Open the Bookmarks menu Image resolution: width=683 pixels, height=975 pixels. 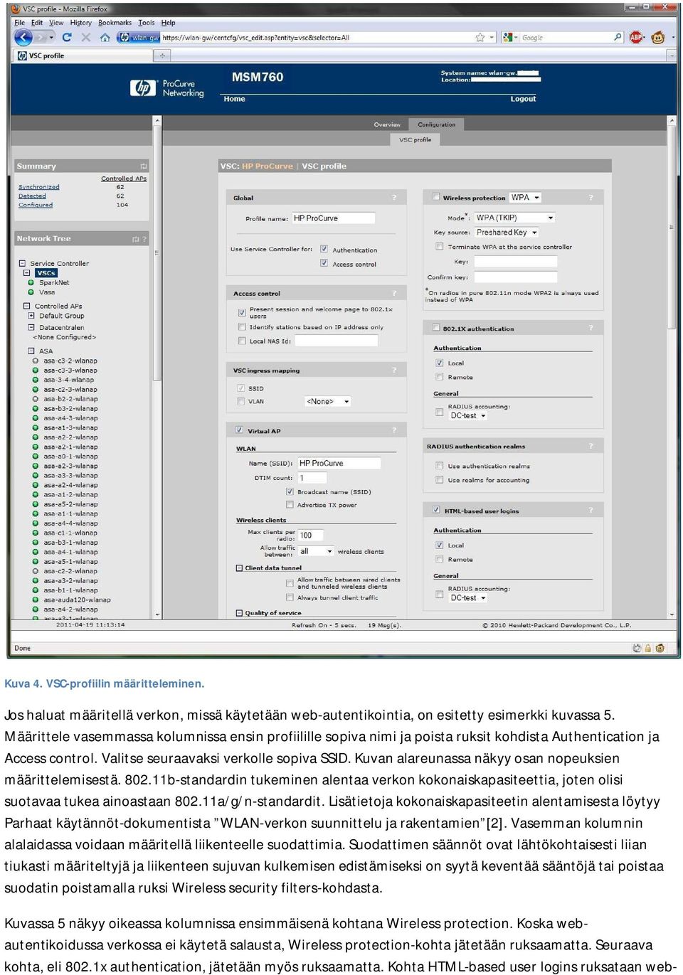(x=115, y=23)
